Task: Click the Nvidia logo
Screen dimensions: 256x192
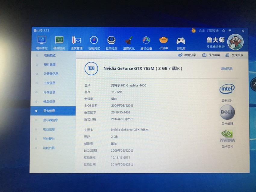Action: tap(227, 135)
